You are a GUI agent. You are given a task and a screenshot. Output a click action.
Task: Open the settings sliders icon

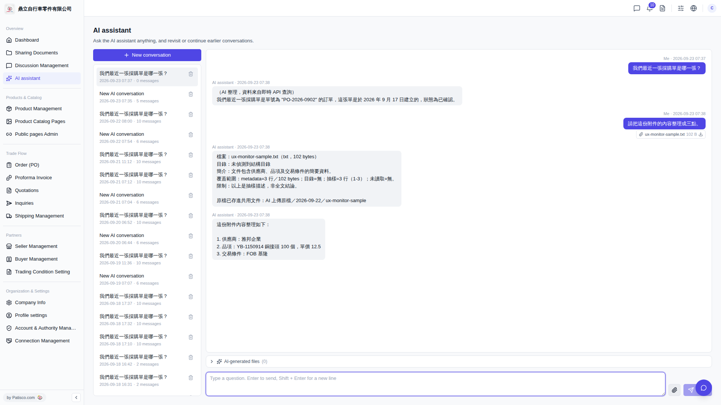[681, 8]
